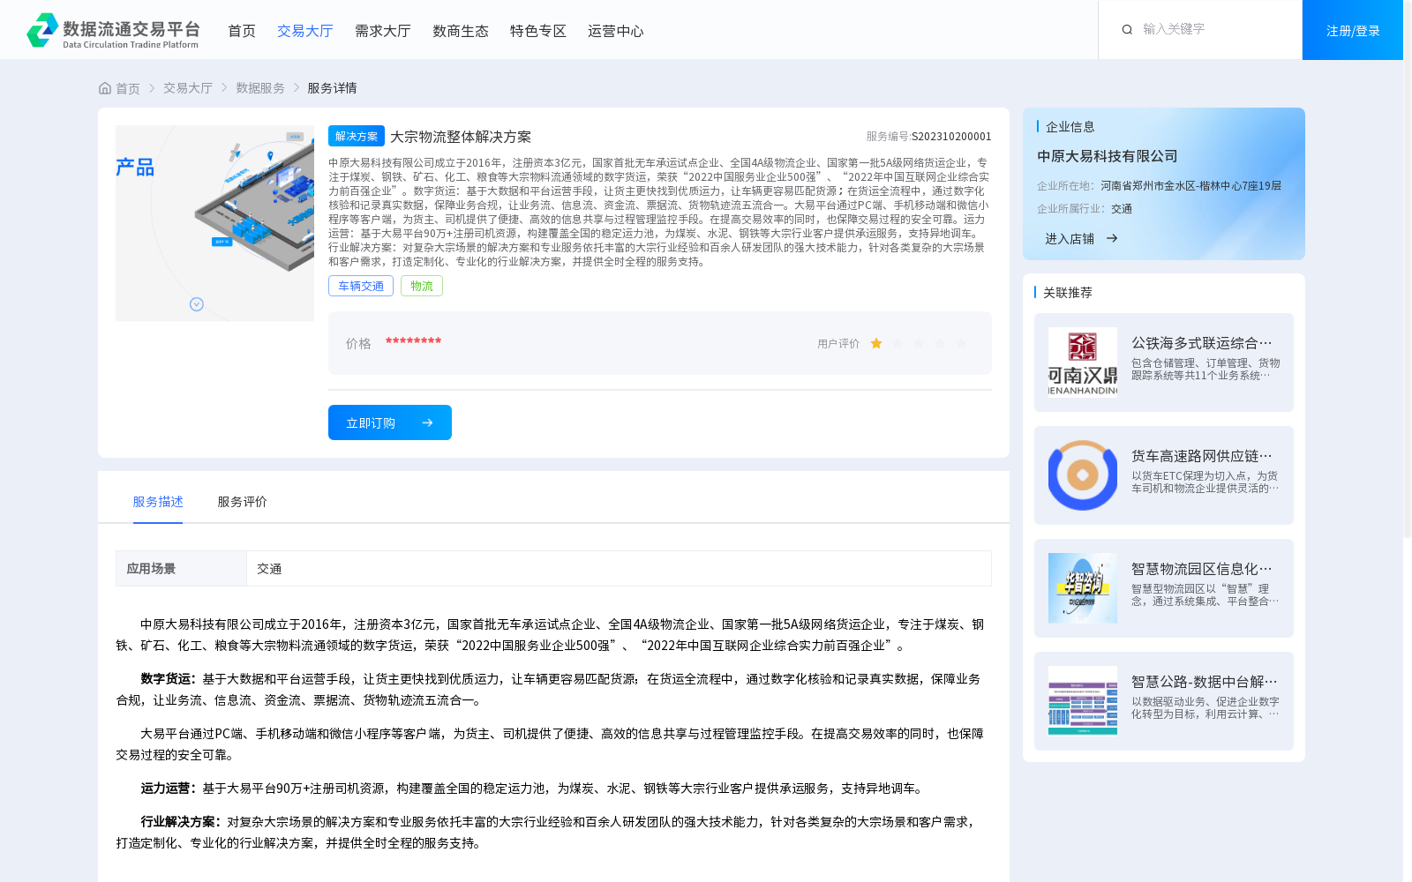Click the down-chevron circle on product image

[x=197, y=304]
